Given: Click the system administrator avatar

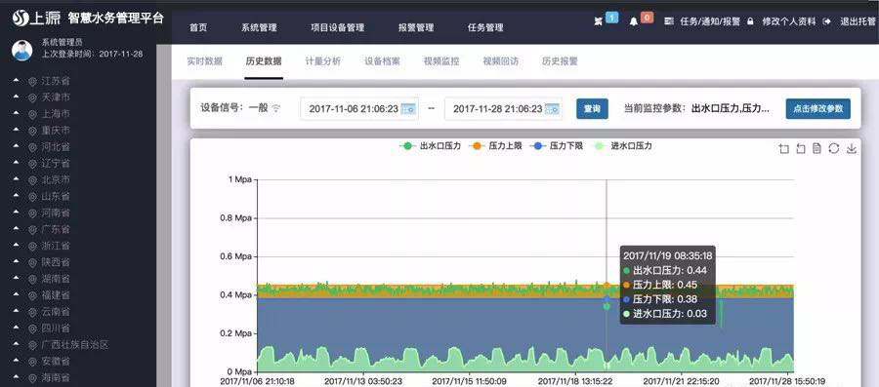Looking at the screenshot, I should [21, 51].
